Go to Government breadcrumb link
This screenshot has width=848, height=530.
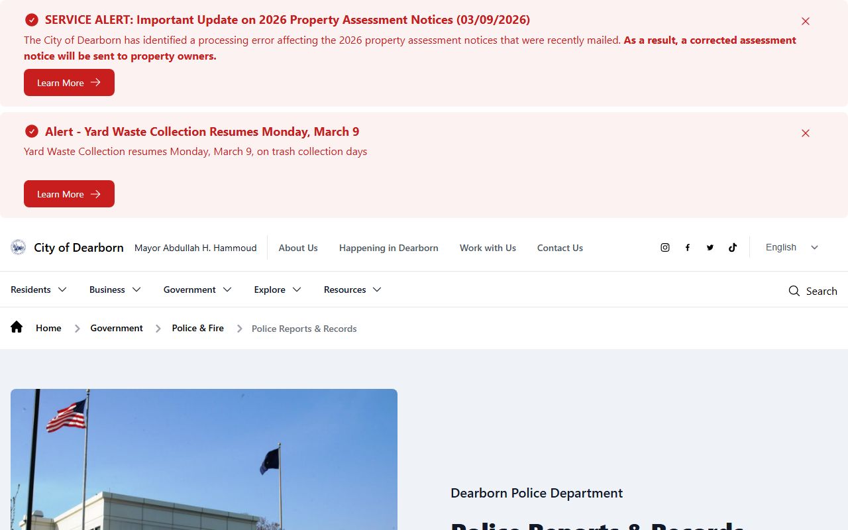click(x=117, y=328)
